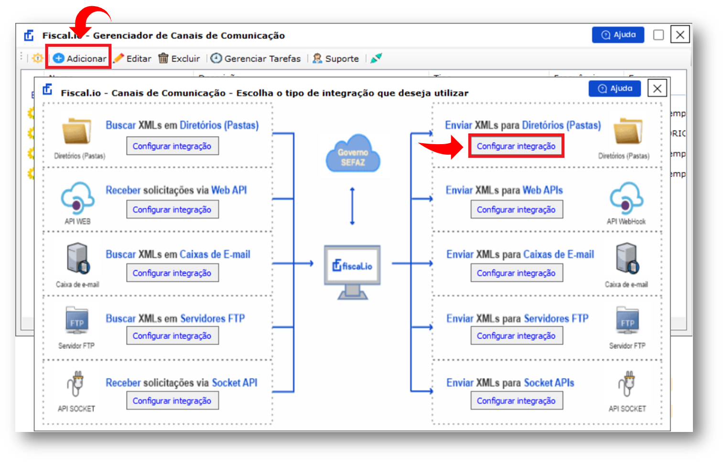Configurar integração for Enviar XMLs para Web APIs
The width and height of the screenshot is (724, 463).
517,210
